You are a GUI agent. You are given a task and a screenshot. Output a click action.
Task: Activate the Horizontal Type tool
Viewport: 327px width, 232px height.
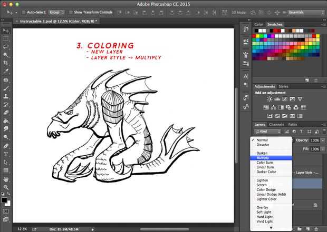tap(6, 154)
